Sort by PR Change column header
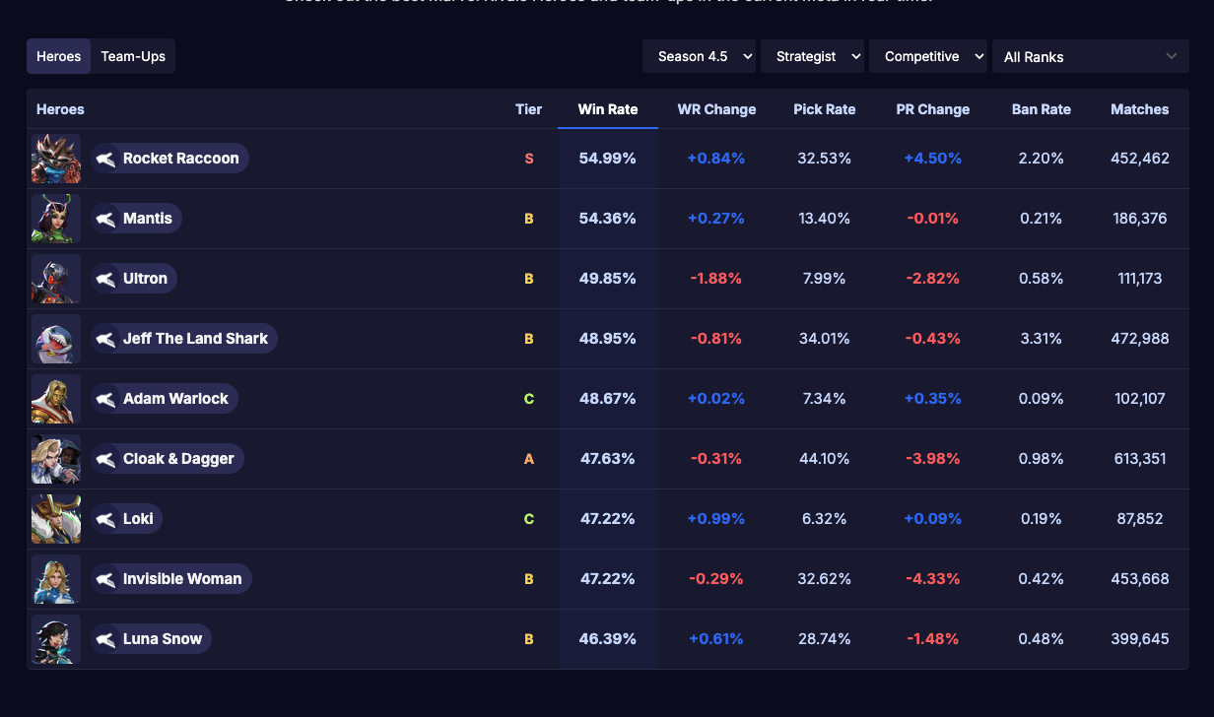The width and height of the screenshot is (1214, 717). 933,109
